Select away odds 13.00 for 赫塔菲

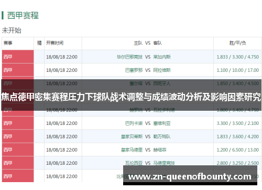pyautogui.click(x=253, y=150)
